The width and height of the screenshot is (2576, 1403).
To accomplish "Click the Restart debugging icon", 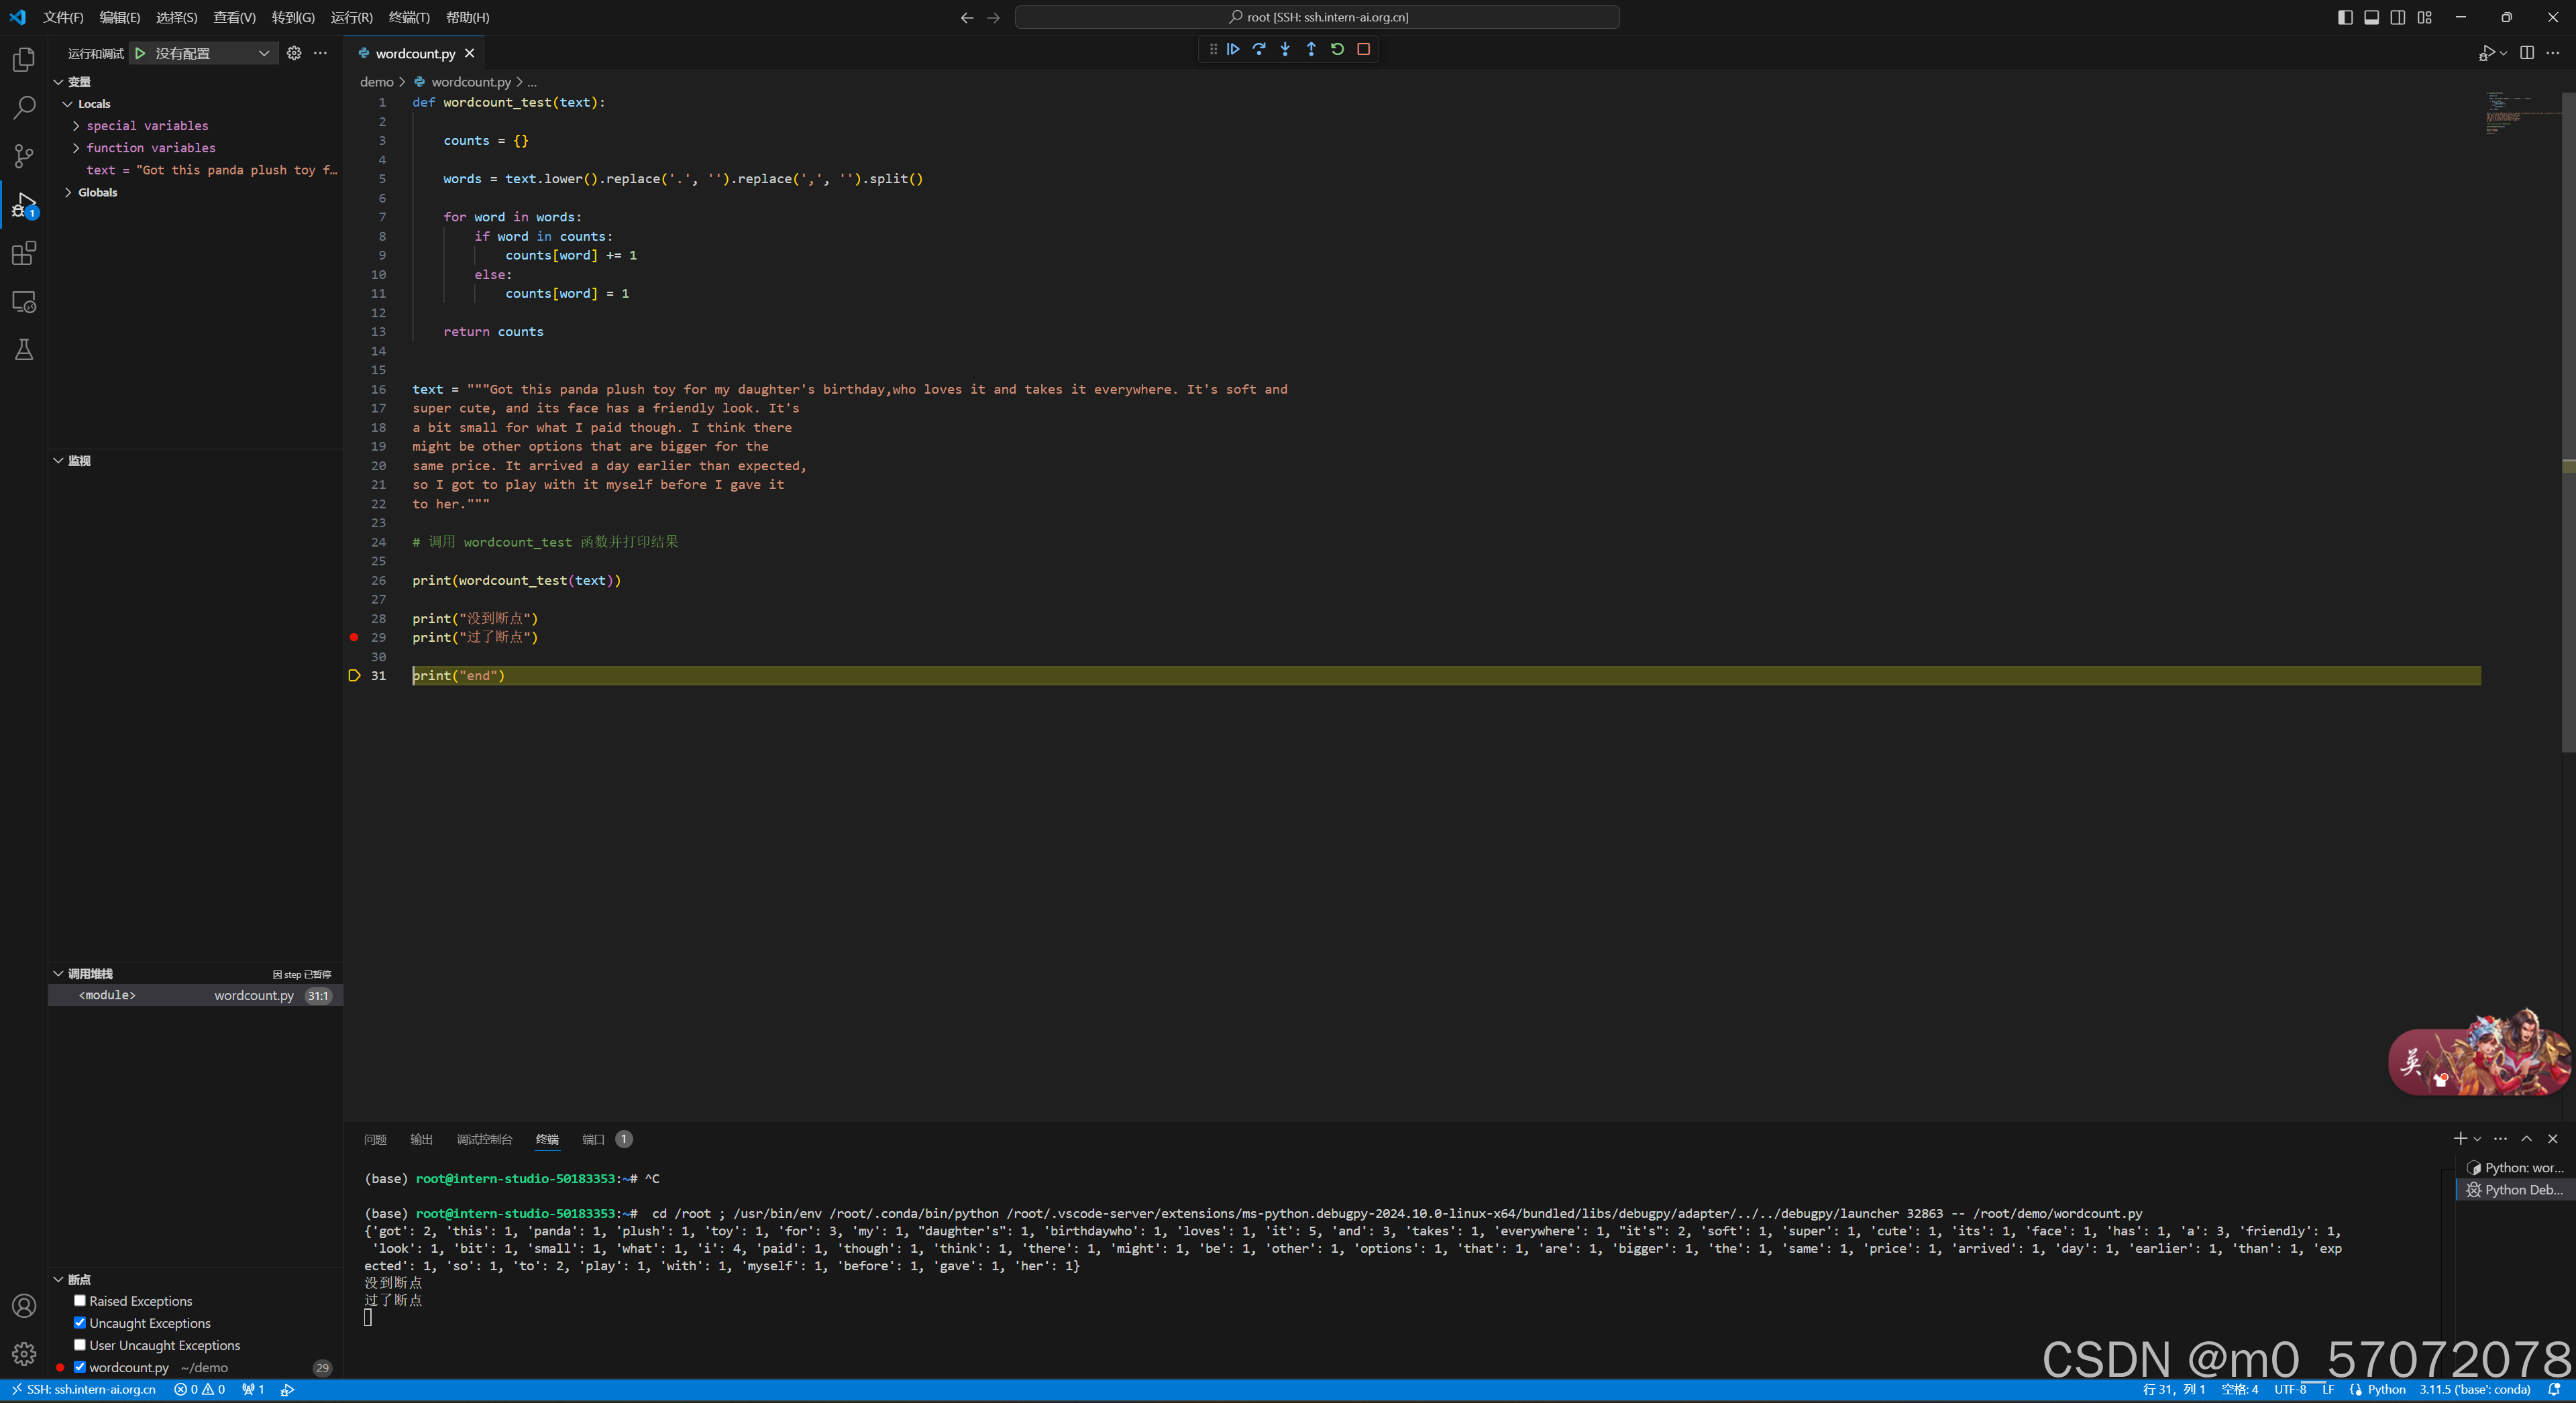I will [x=1337, y=49].
